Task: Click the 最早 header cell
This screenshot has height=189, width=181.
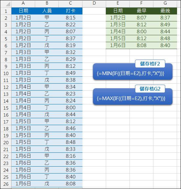Action: pos(142,11)
